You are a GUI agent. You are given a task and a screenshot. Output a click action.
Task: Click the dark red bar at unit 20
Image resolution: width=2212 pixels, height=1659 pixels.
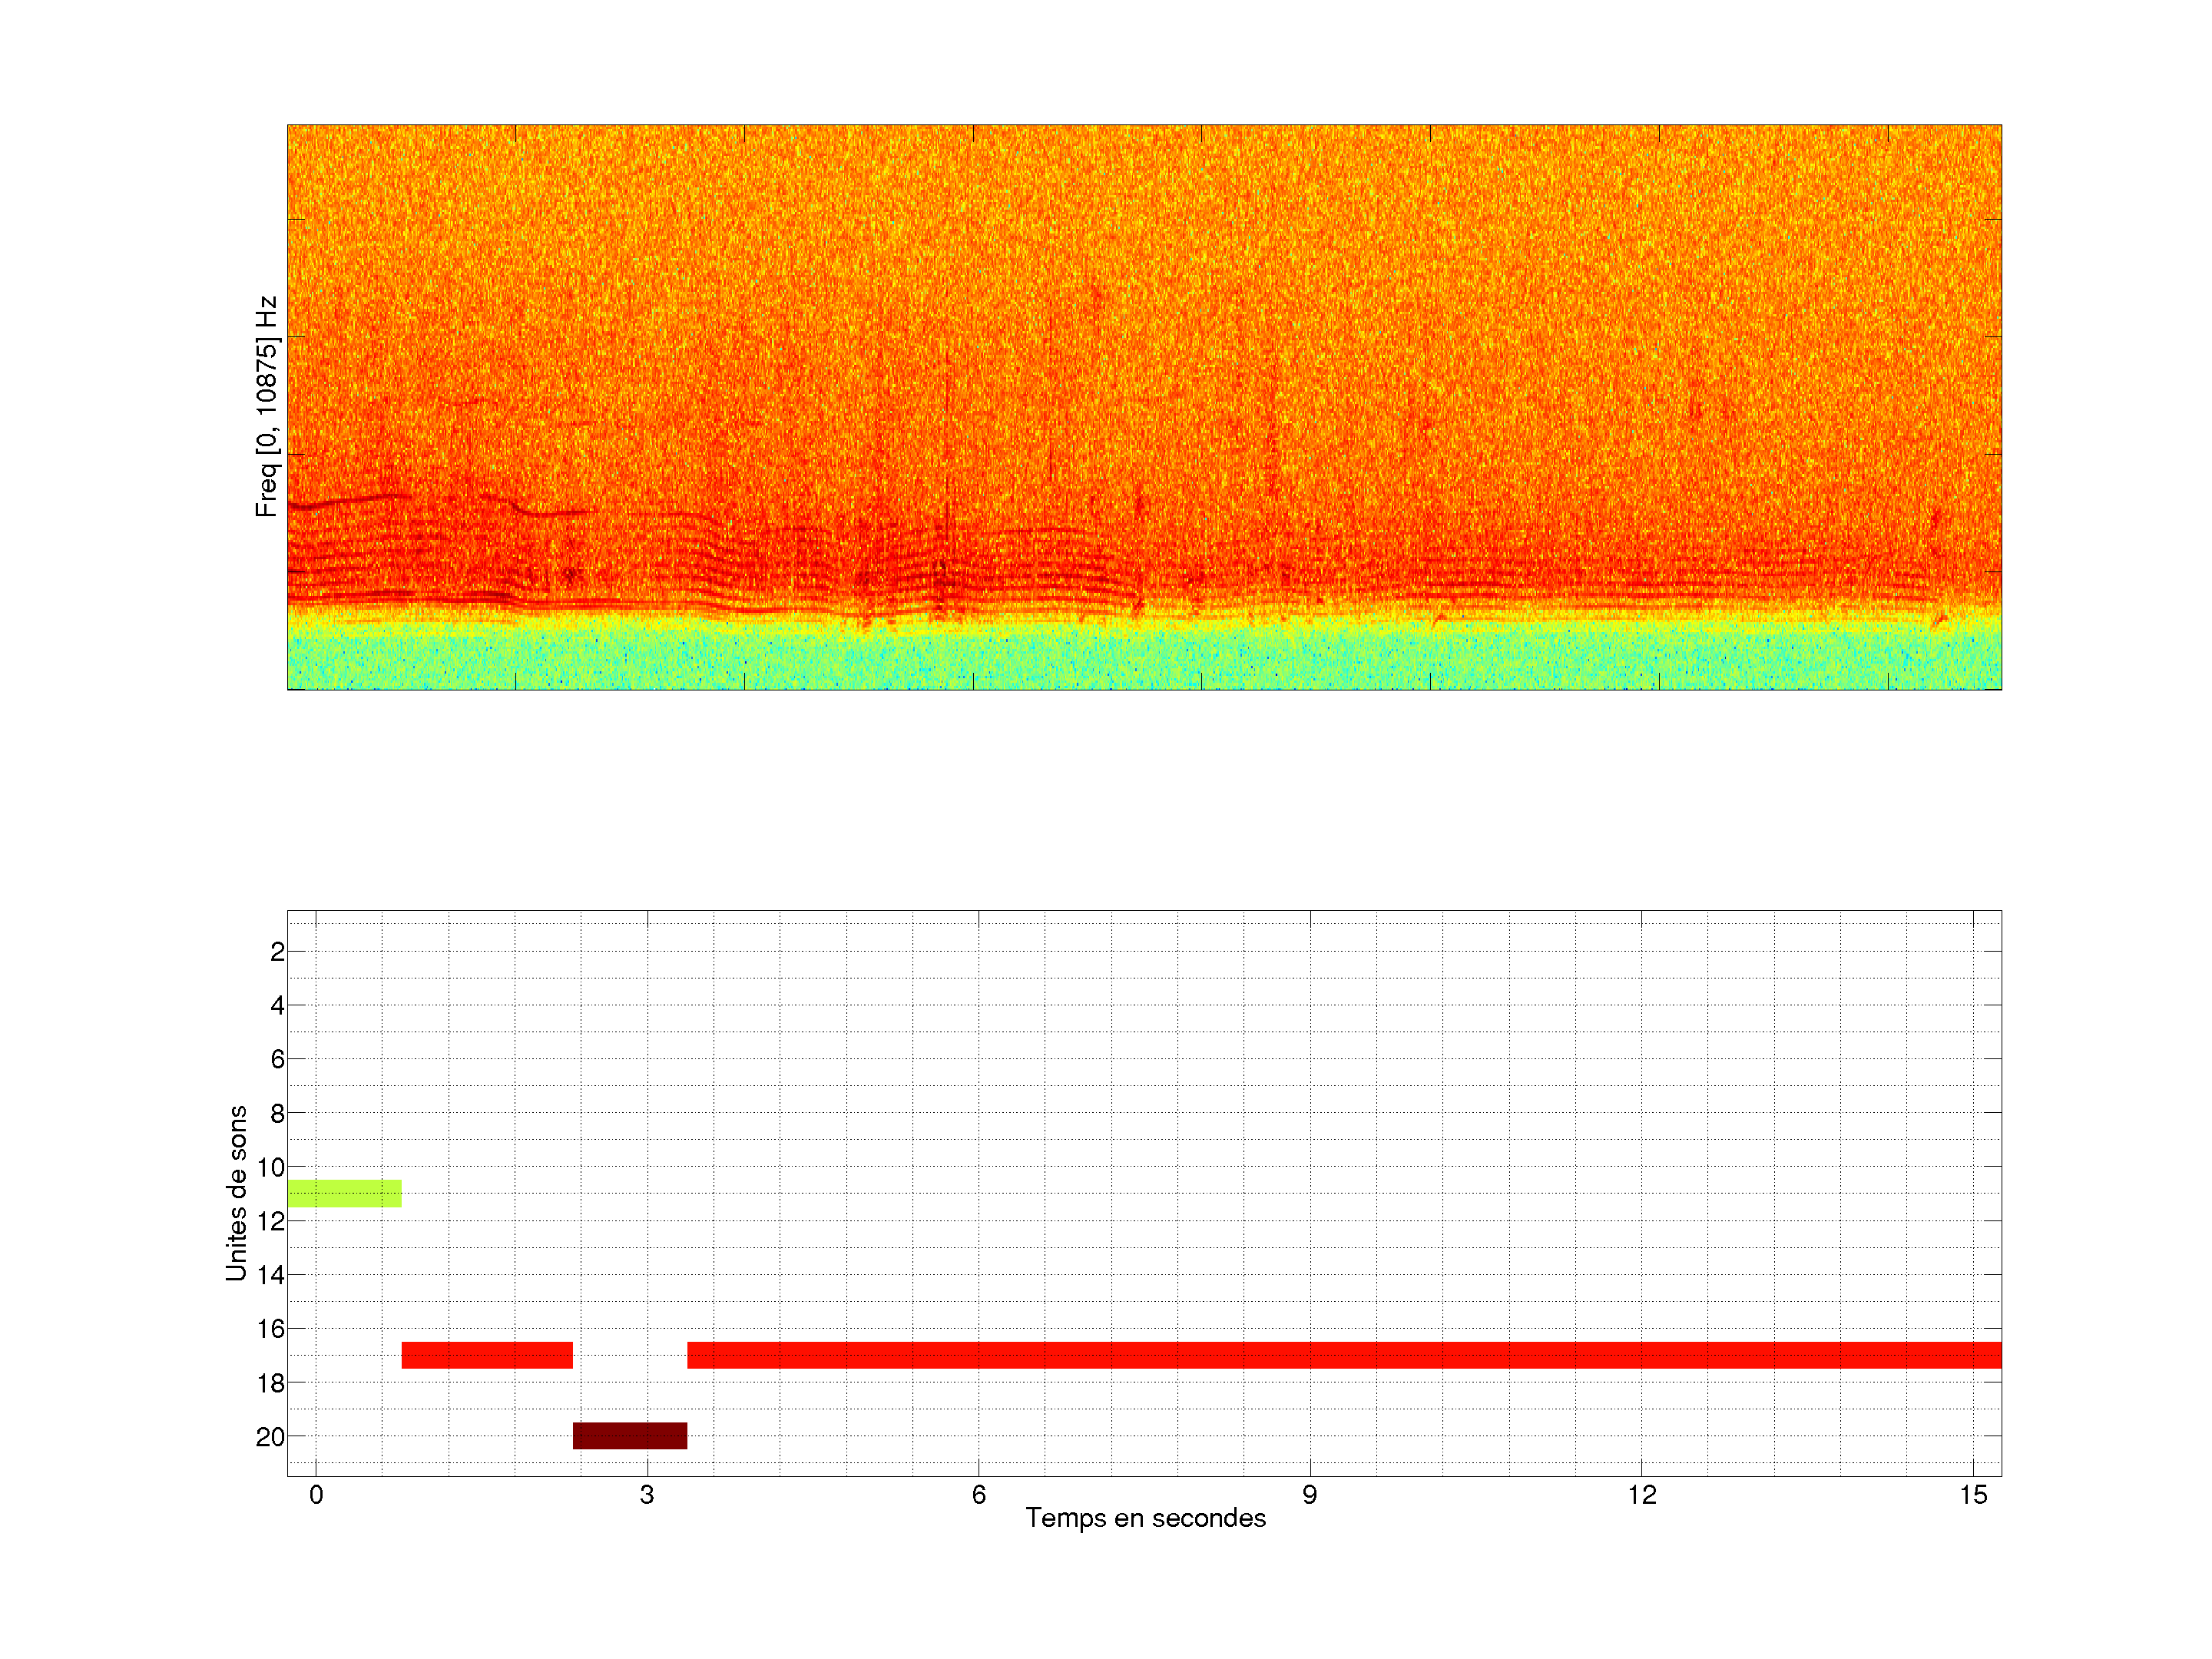click(629, 1435)
